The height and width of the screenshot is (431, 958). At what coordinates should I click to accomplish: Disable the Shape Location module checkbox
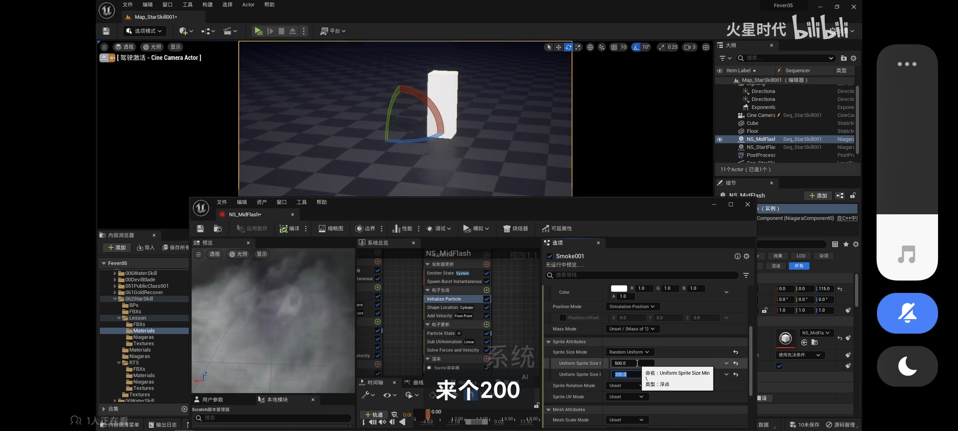point(487,307)
